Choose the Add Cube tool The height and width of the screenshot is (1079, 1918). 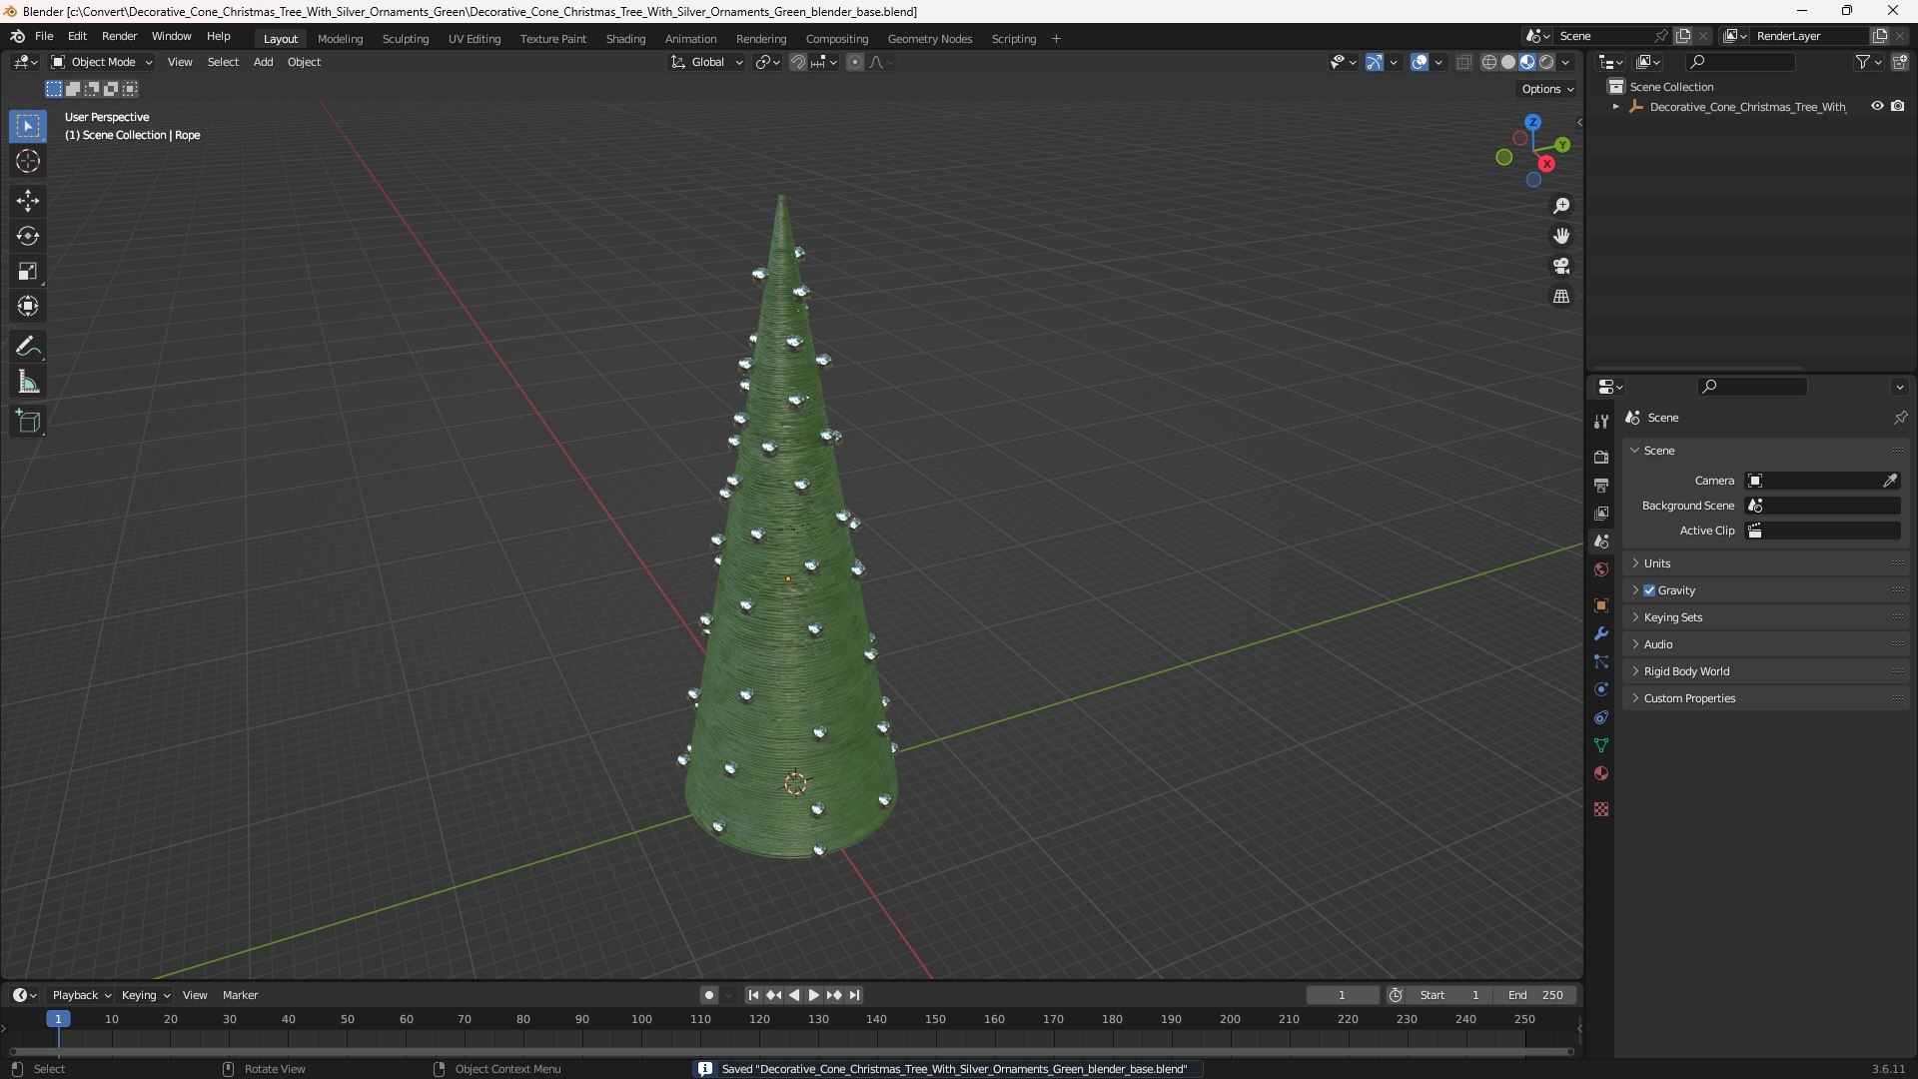click(28, 422)
